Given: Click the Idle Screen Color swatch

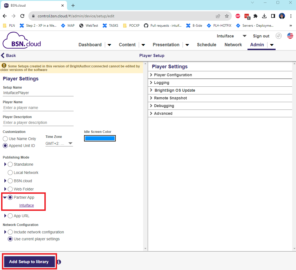Looking at the screenshot, I should pyautogui.click(x=100, y=138).
